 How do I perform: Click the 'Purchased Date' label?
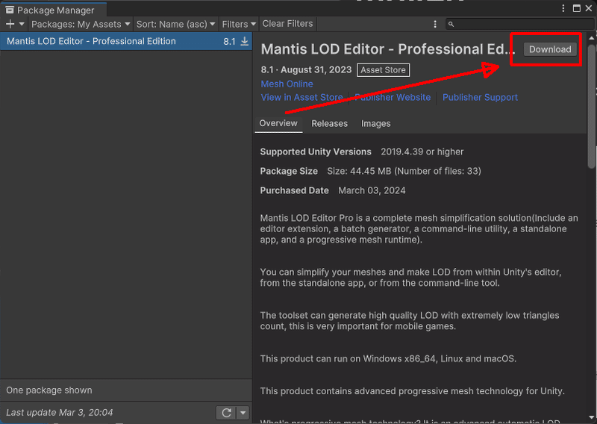coord(294,190)
